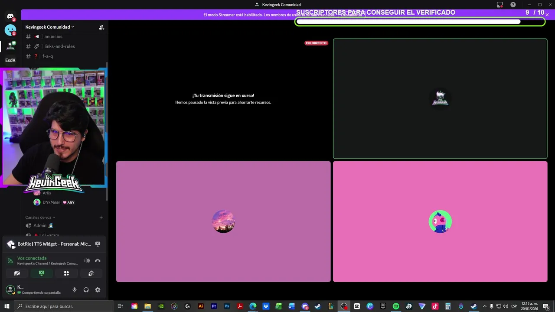Expand the Kevingeek Comunidad server menu
Screen dimensions: 555x312
(x=50, y=27)
